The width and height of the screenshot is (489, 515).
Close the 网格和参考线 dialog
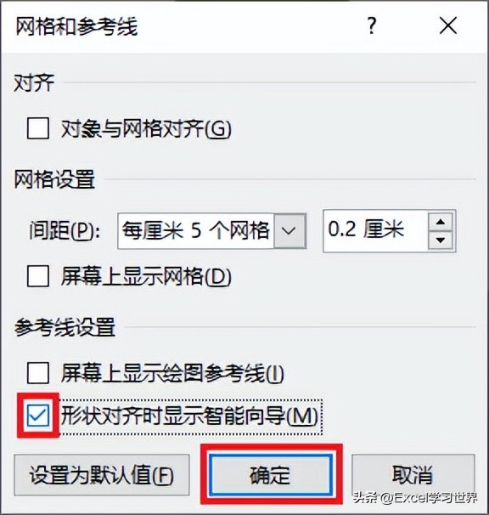pos(448,26)
